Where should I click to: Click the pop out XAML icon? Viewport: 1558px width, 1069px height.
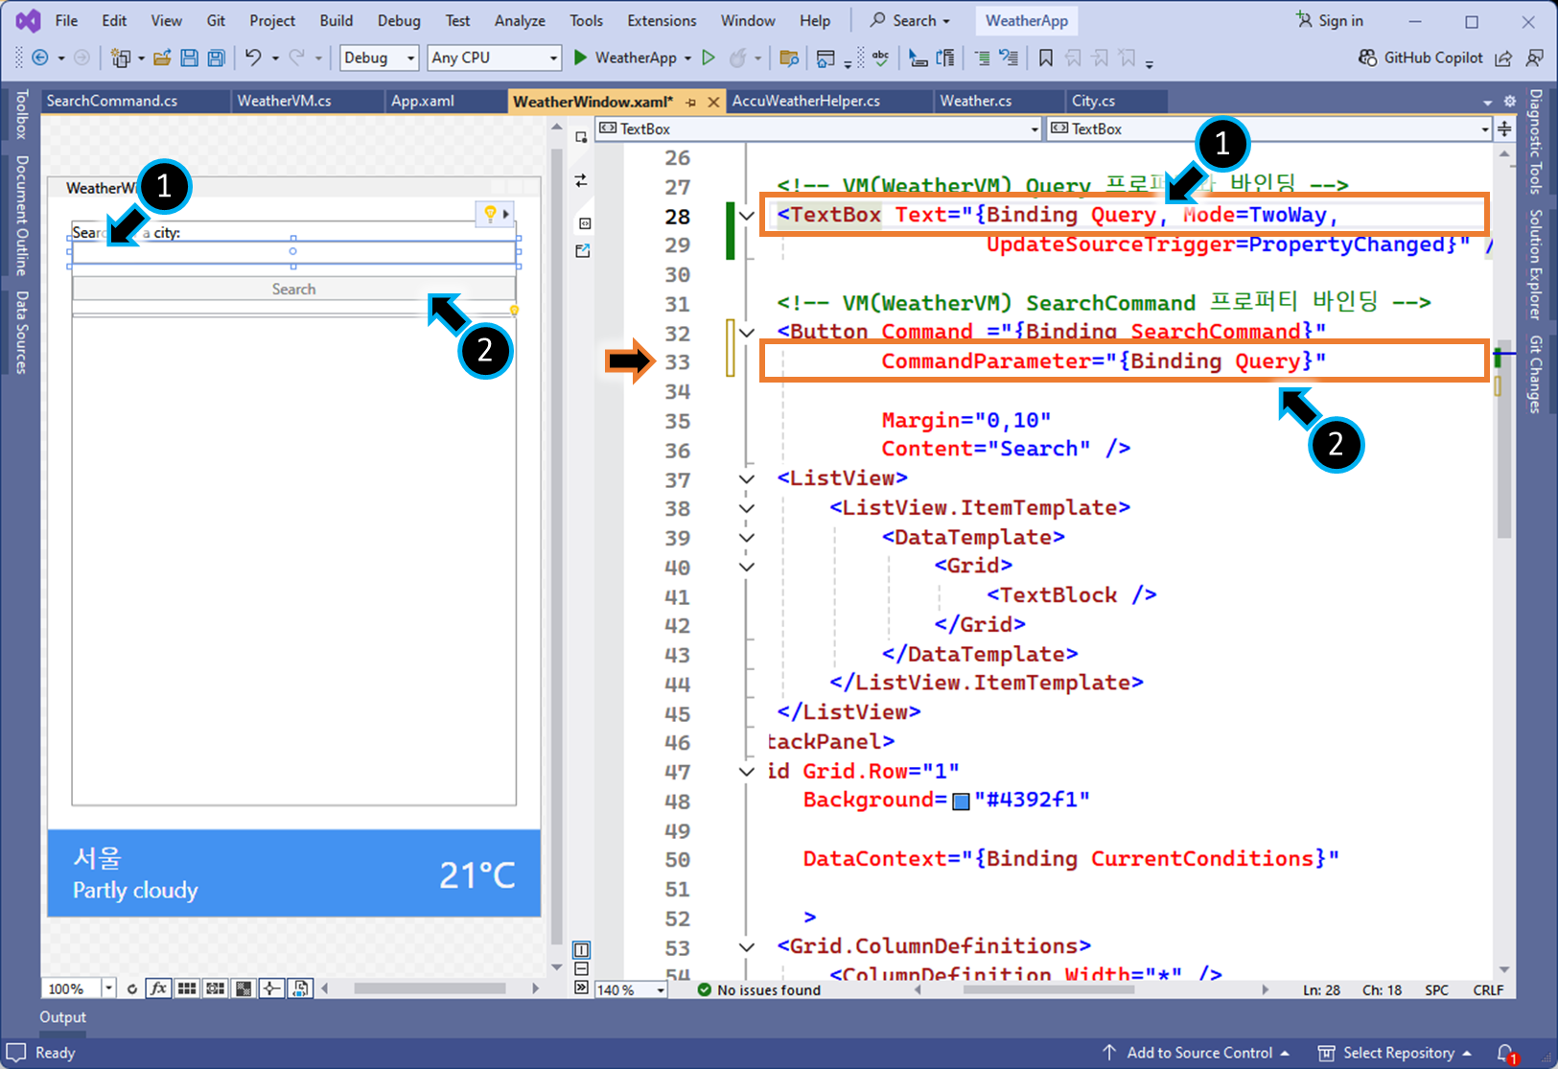click(582, 250)
